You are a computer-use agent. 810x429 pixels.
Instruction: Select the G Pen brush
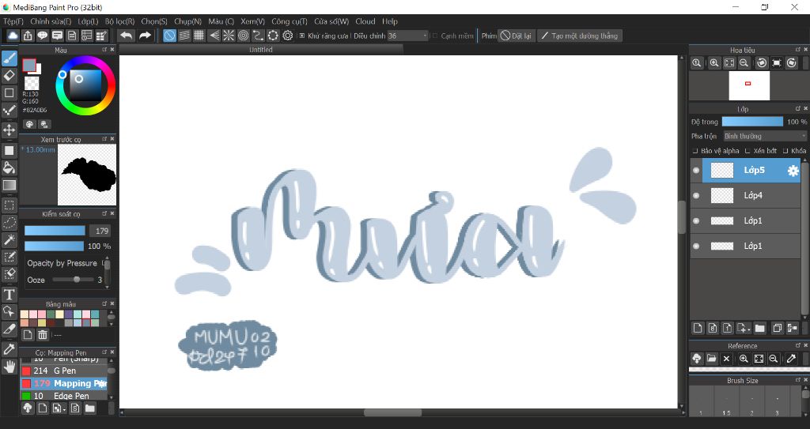[63, 371]
